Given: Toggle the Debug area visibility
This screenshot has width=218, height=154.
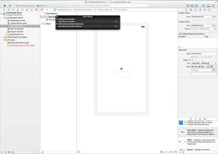Looking at the screenshot, I should [208, 6].
